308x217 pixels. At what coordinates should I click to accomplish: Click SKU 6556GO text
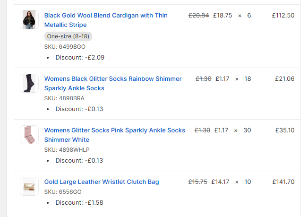63,192
